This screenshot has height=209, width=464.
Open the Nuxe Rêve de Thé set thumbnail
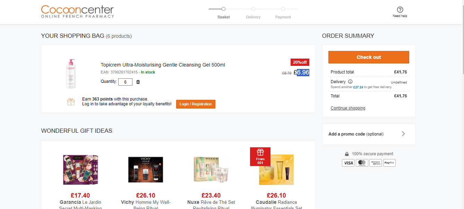point(211,169)
